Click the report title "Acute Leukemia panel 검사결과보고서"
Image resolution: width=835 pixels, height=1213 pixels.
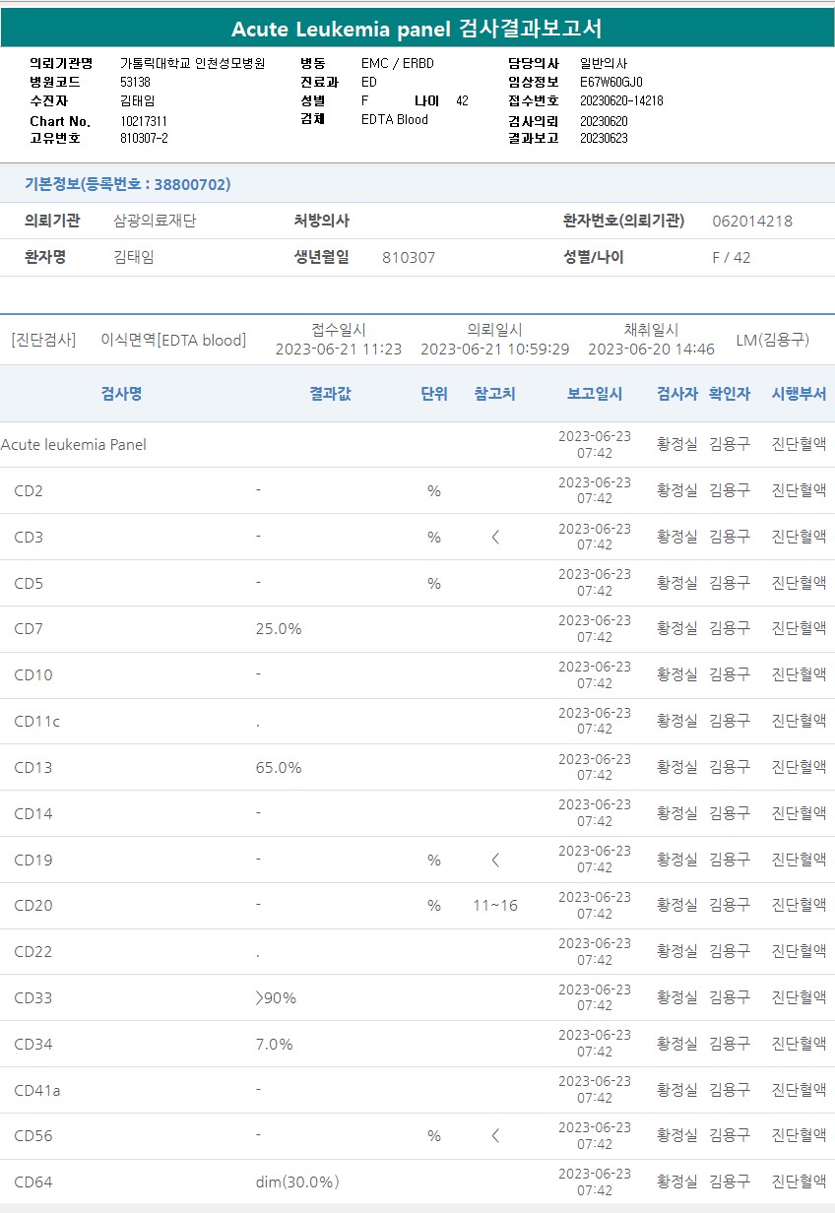(x=417, y=29)
